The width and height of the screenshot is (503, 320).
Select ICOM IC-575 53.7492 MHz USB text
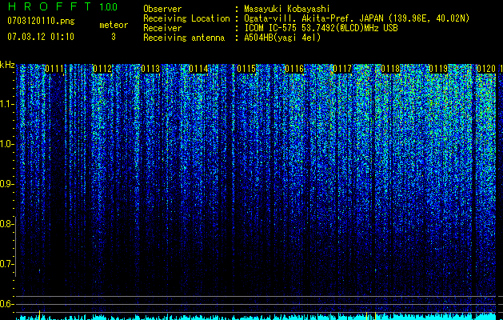pos(321,28)
